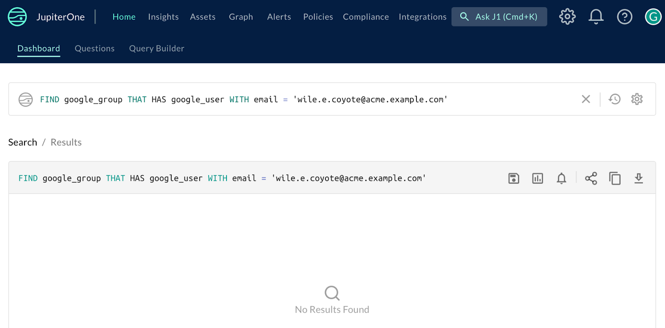The width and height of the screenshot is (665, 328).
Task: Create alert with results bell icon
Action: click(561, 178)
